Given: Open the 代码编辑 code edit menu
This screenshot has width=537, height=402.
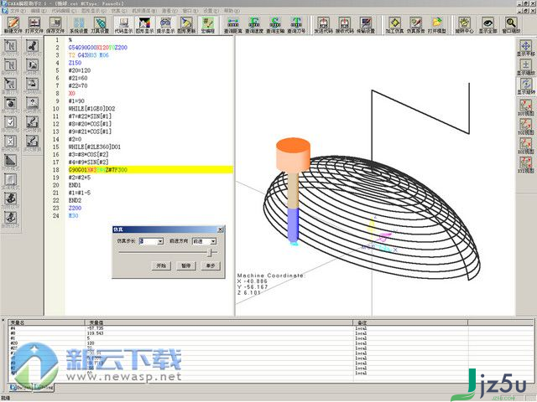Looking at the screenshot, I should pos(64,11).
